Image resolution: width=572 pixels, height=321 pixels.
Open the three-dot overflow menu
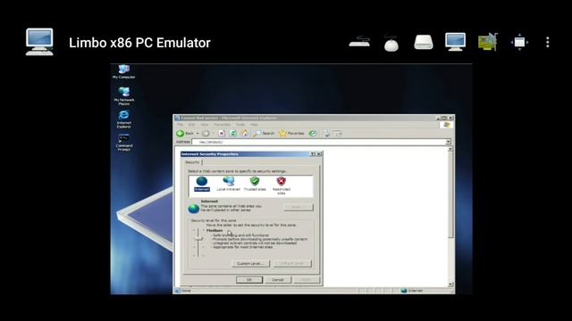click(x=548, y=42)
